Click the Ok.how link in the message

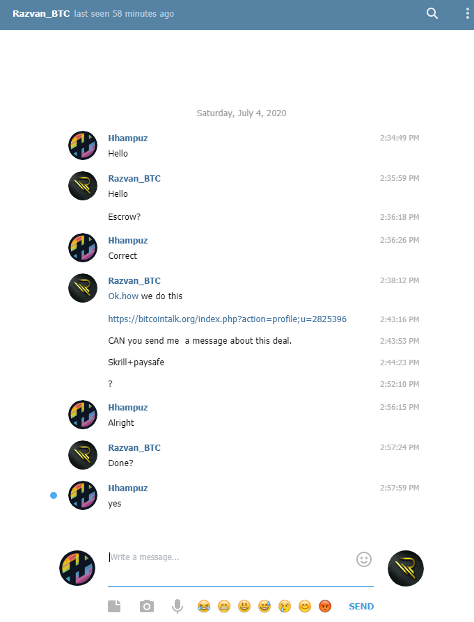[x=123, y=296]
